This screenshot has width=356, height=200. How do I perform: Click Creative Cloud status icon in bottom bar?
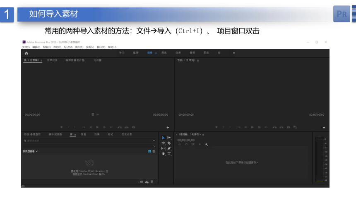(x=23, y=186)
